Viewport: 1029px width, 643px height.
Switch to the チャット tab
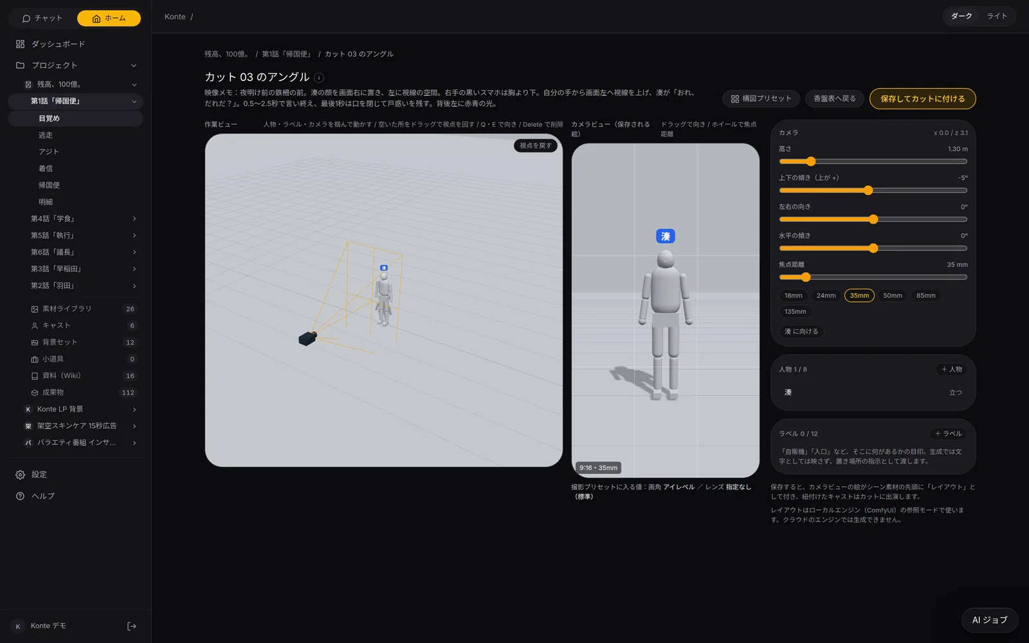tap(42, 18)
